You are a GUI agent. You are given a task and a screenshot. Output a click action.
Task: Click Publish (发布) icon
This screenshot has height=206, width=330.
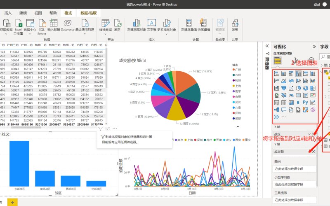click(235, 23)
